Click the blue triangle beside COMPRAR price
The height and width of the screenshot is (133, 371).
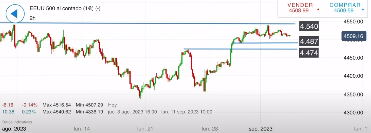click(x=363, y=9)
